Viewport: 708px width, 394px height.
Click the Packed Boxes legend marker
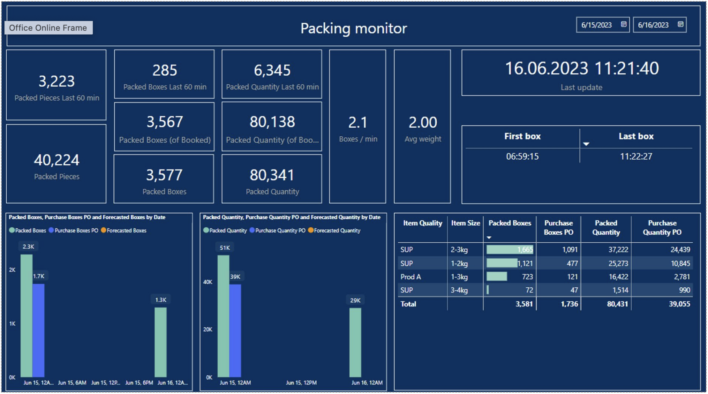tap(12, 230)
